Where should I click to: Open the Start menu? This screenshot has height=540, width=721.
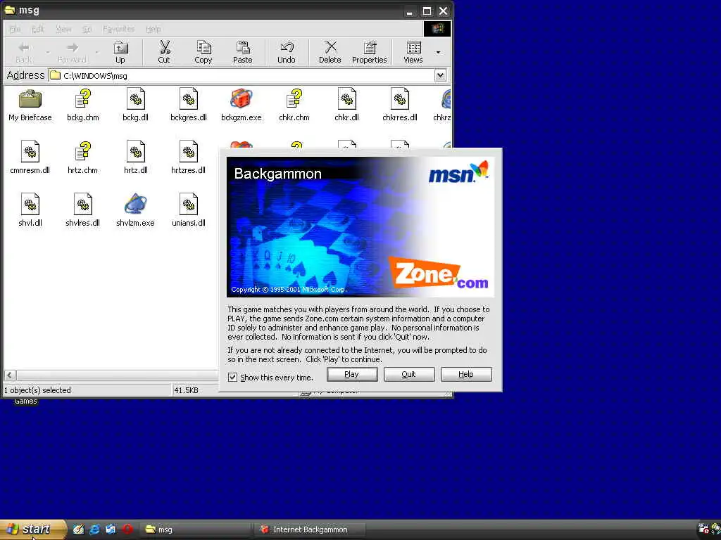point(33,529)
